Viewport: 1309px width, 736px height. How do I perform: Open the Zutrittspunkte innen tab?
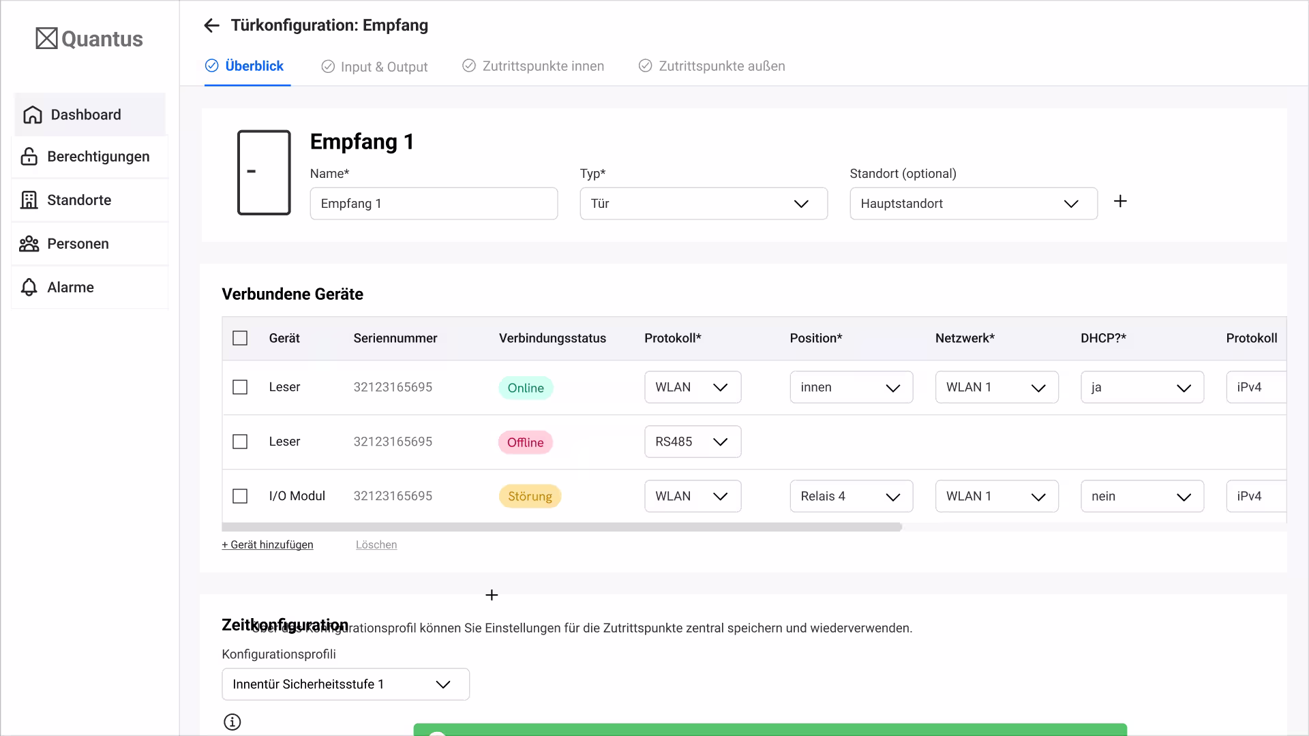pyautogui.click(x=533, y=66)
